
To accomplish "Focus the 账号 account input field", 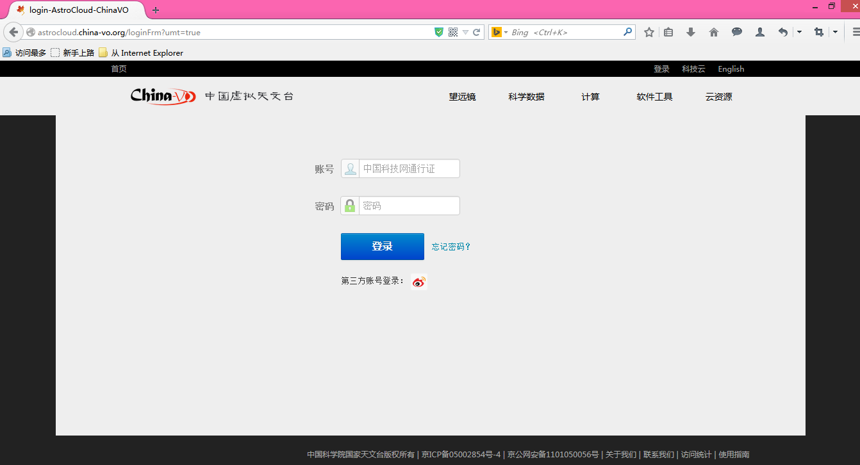I will (x=409, y=169).
